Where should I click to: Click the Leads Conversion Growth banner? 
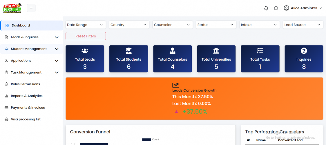pos(194,99)
